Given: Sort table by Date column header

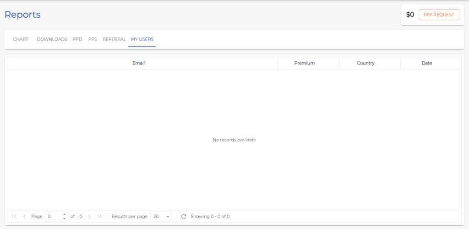Looking at the screenshot, I should pos(426,63).
